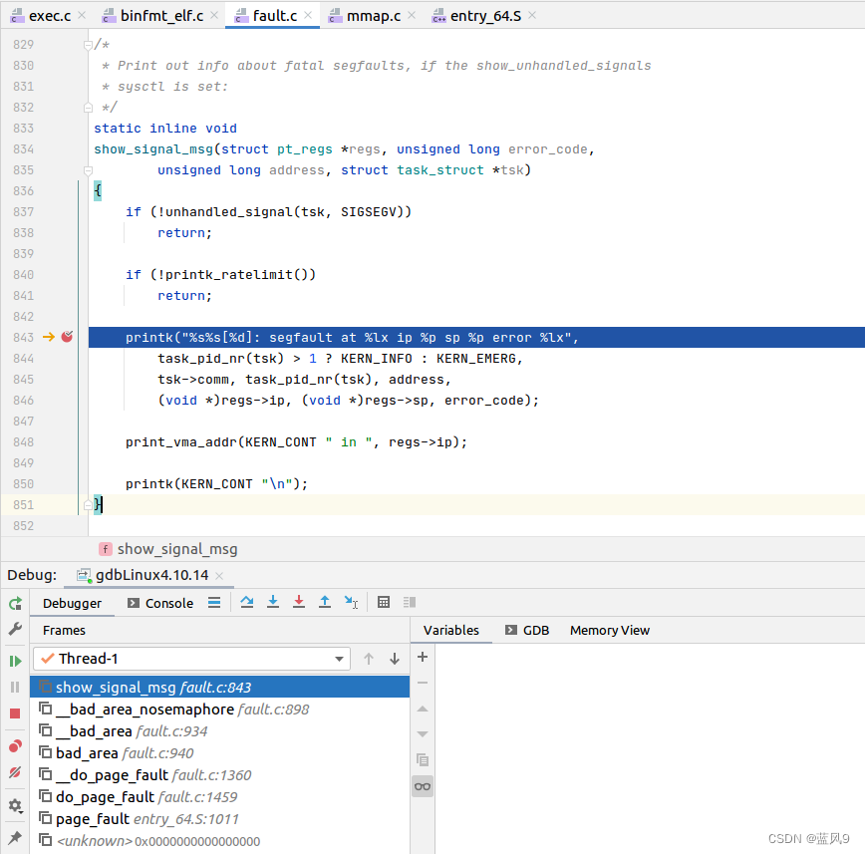Open Evaluate Expression calculator icon

[x=384, y=602]
